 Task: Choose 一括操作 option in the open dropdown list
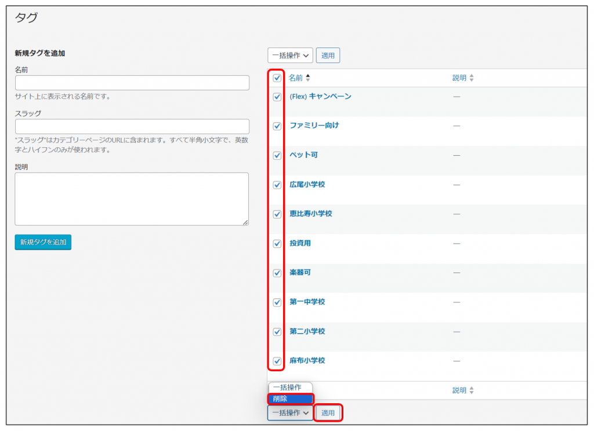(290, 388)
